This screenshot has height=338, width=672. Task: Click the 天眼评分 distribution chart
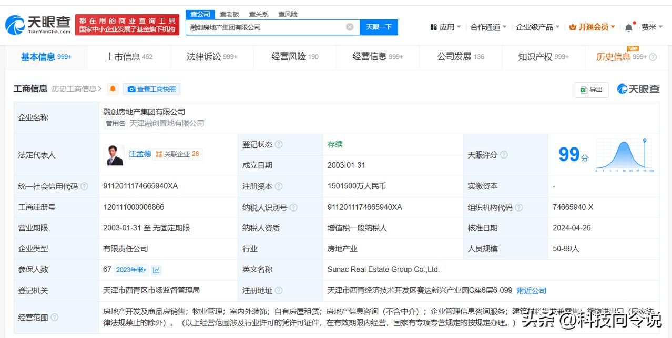pyautogui.click(x=624, y=155)
